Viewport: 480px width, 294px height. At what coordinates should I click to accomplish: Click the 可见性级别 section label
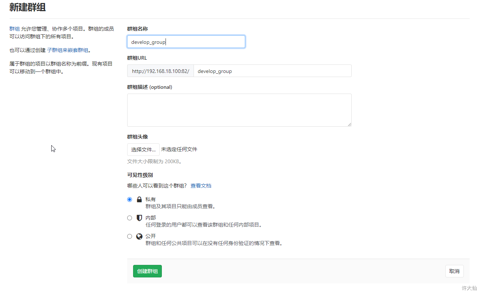coord(140,175)
